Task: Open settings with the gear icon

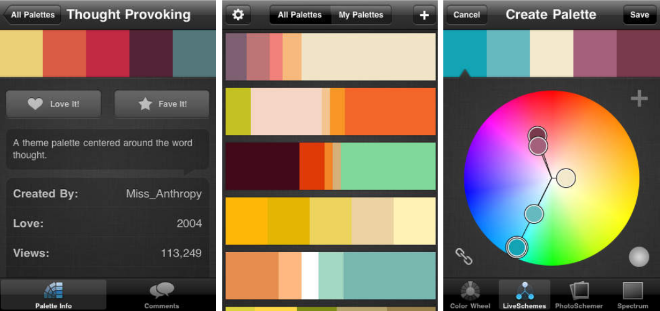Action: (238, 15)
